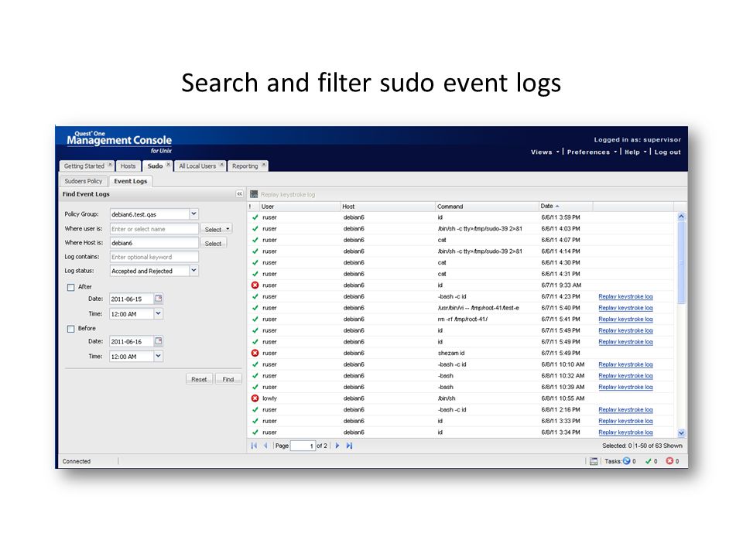Click rejected icon on 6/7/11 9:33 AM row
743x557 pixels.
tap(255, 285)
